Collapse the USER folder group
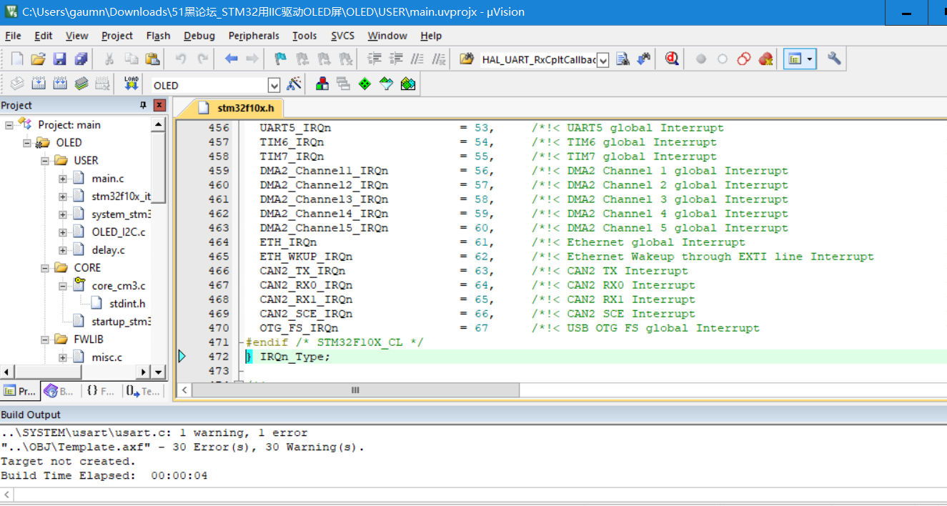Screen dimensions: 947x506 [x=45, y=161]
